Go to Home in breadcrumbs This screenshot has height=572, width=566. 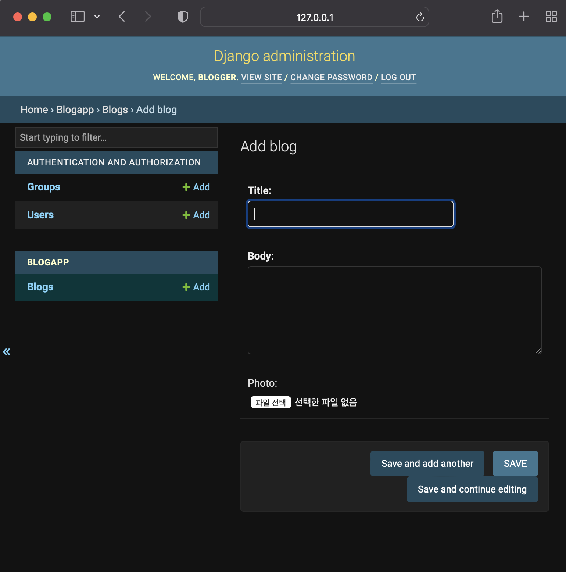34,110
